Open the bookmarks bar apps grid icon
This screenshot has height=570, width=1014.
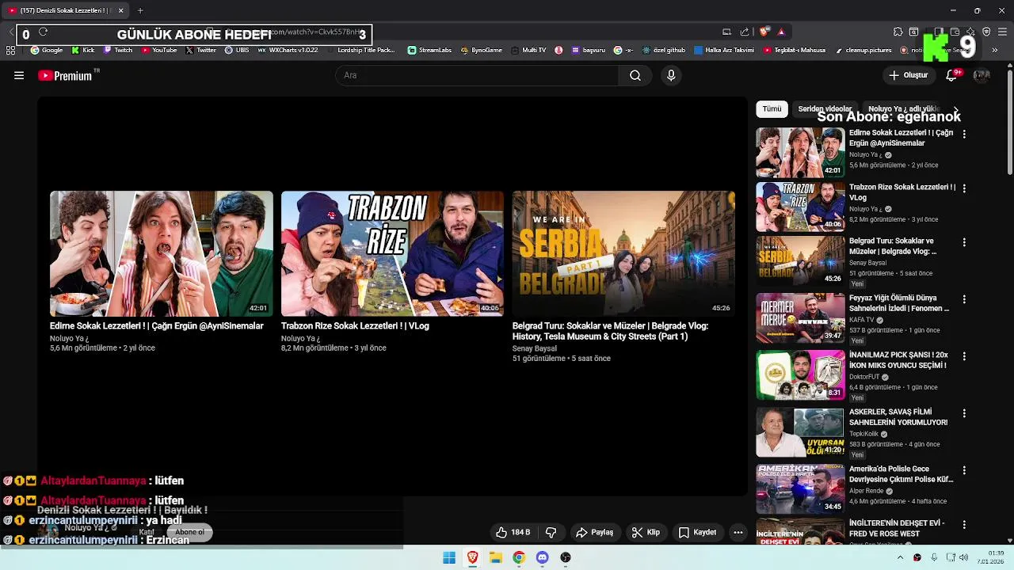pos(10,50)
